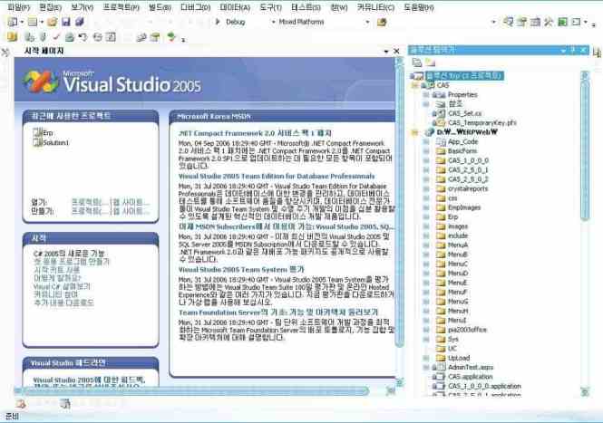Expand the BasicForm folder
This screenshot has width=603, height=423.
click(426, 151)
